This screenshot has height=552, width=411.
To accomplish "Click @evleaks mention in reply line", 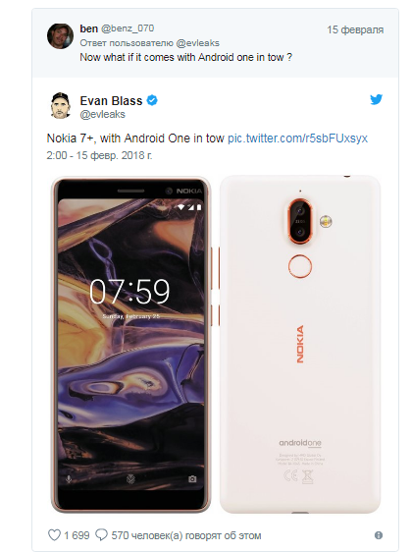I will pyautogui.click(x=197, y=43).
